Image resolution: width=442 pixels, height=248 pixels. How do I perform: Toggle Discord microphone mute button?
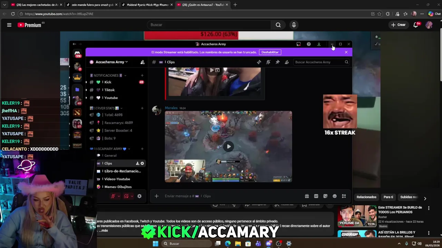coord(113,196)
